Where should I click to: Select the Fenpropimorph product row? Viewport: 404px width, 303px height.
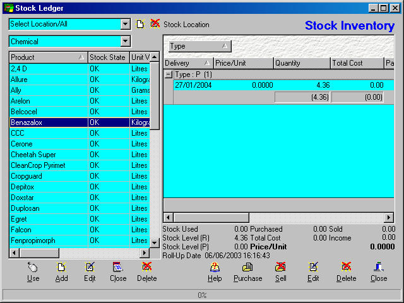pyautogui.click(x=80, y=241)
